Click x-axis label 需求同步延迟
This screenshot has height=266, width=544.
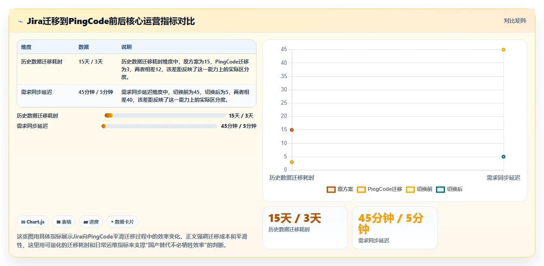click(x=504, y=178)
